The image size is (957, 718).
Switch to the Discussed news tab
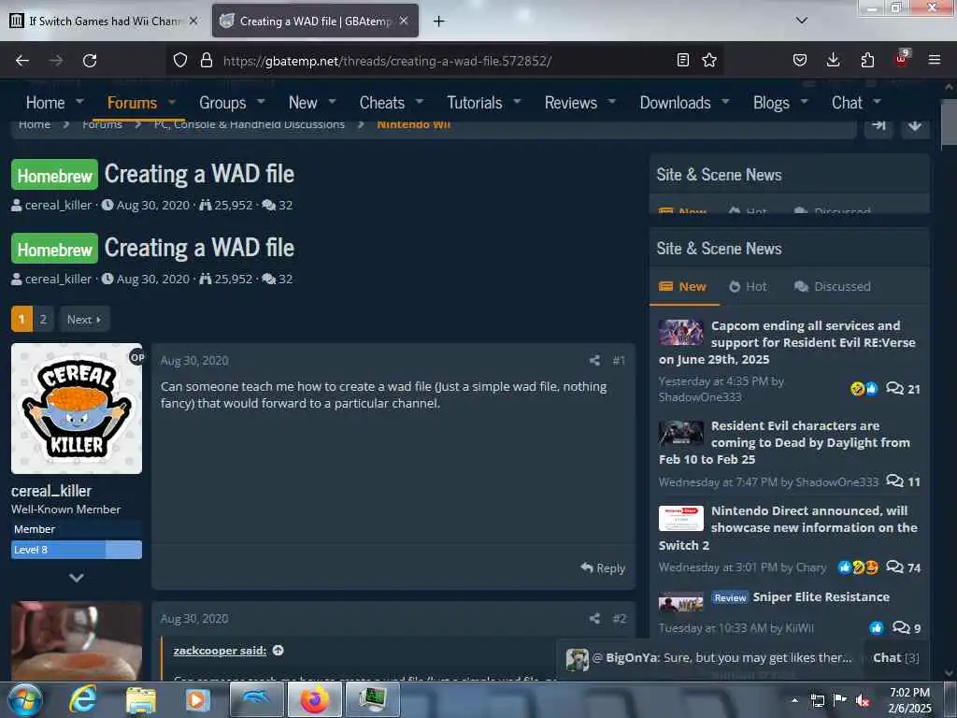(833, 286)
